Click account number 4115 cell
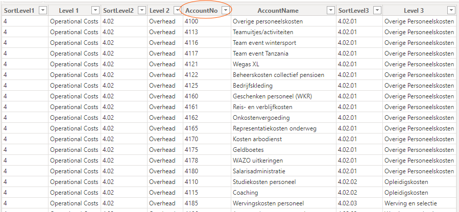The height and width of the screenshot is (212, 459). pyautogui.click(x=207, y=193)
